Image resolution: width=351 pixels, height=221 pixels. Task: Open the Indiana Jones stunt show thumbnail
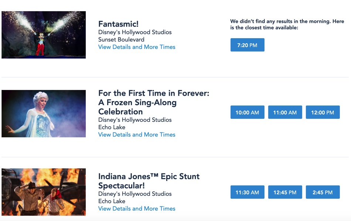pos(44,192)
